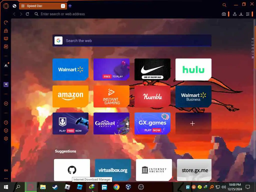Open History clock icon in sidebar

click(x=6, y=122)
